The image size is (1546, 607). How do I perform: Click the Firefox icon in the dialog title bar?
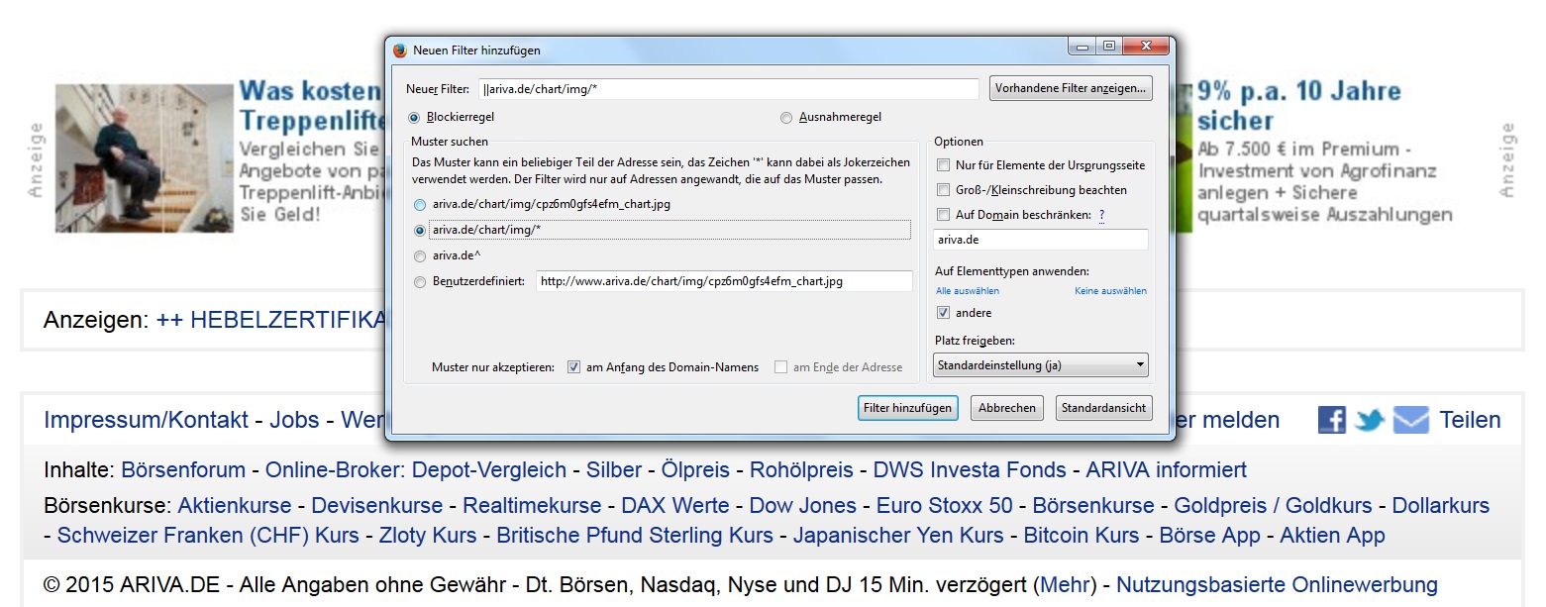400,51
